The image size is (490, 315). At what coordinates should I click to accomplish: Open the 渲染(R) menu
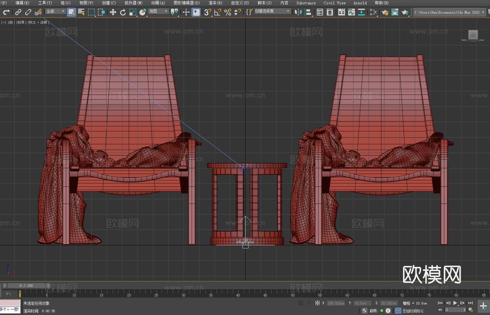click(x=216, y=3)
